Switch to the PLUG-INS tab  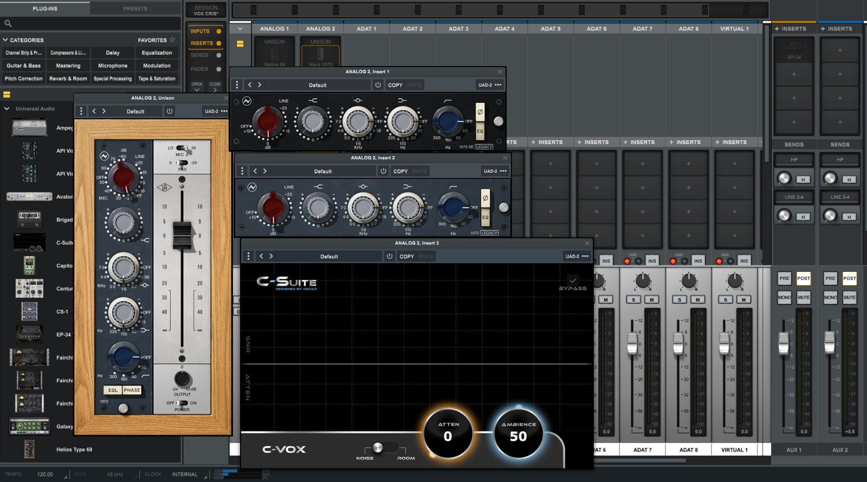45,8
